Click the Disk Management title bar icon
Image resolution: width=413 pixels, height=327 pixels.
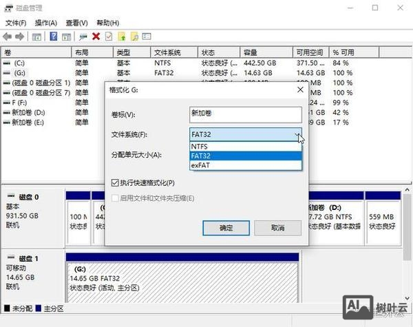coord(8,8)
